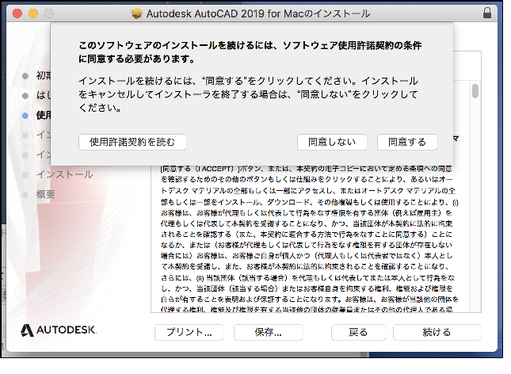Viewport: 511px width, 374px height.
Task: Click the プリント... print button
Action: 189,332
